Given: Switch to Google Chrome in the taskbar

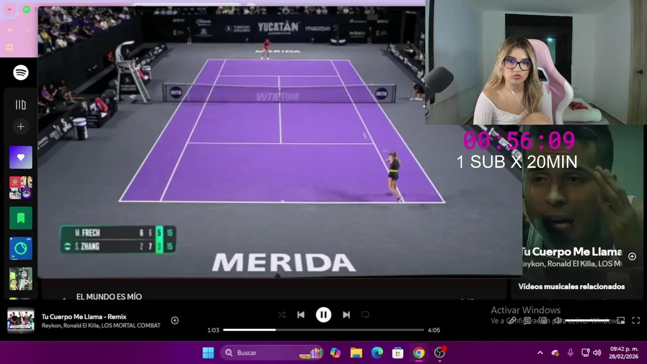Looking at the screenshot, I should (x=419, y=353).
